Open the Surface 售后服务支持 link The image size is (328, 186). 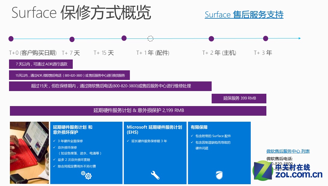[244, 15]
